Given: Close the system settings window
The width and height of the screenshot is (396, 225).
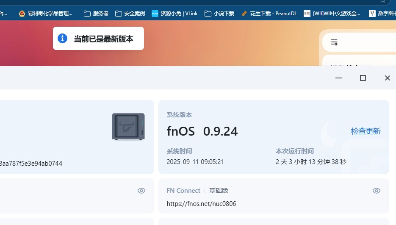Looking at the screenshot, I should coord(388,78).
